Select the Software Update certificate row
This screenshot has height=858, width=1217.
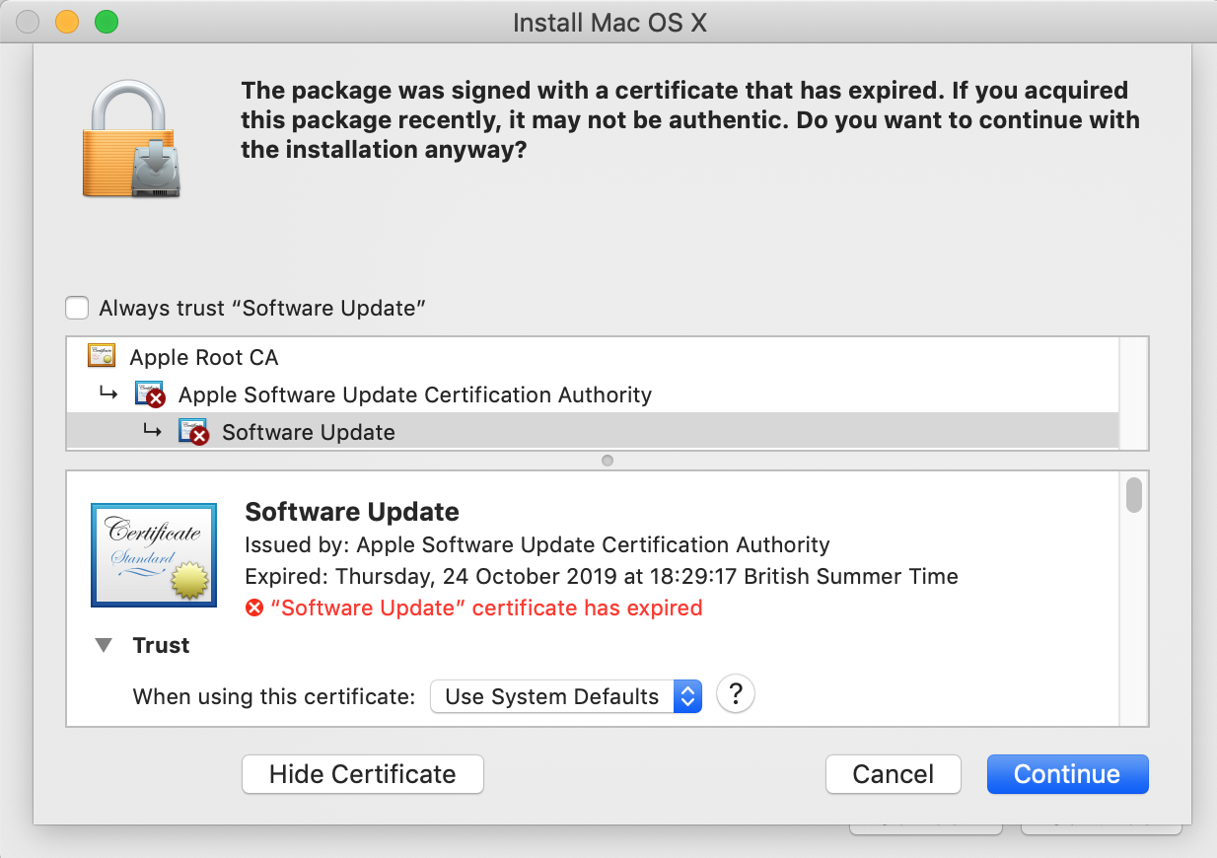tap(308, 433)
